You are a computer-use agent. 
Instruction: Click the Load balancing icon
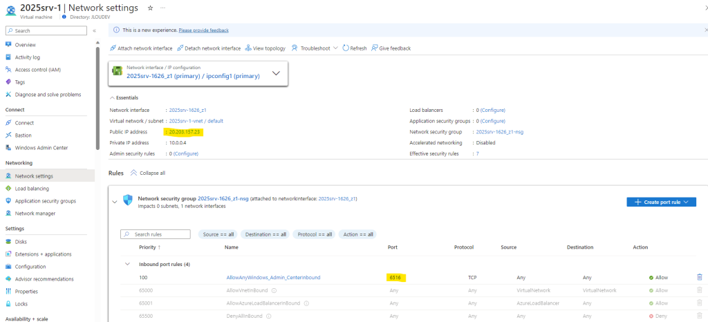[8, 189]
